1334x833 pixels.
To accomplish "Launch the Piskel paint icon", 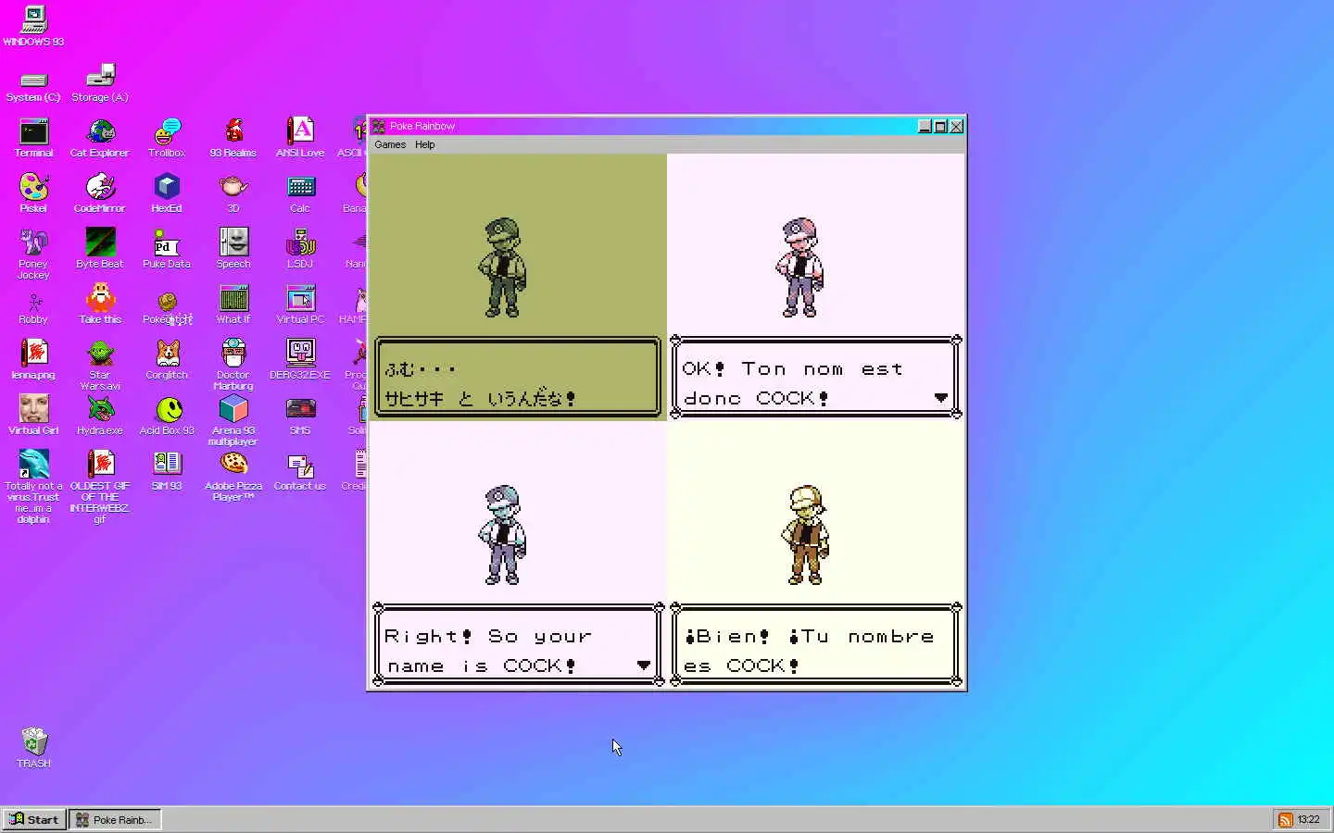I will [x=33, y=193].
